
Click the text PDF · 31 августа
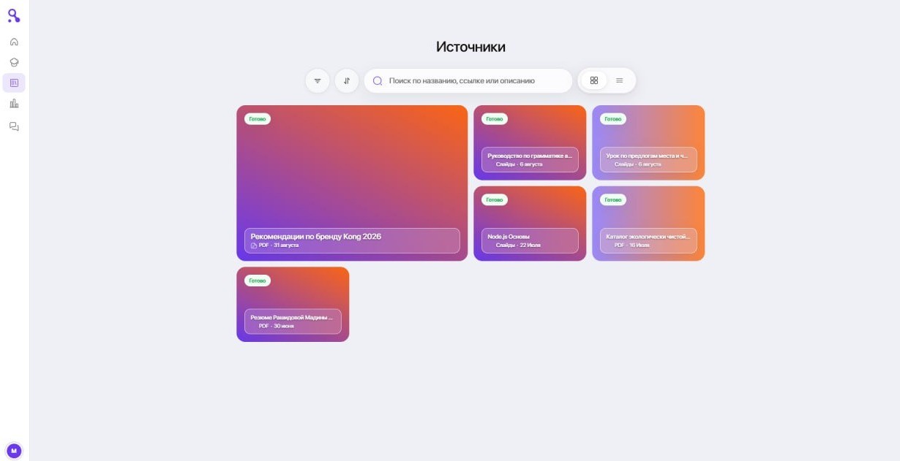pos(279,245)
